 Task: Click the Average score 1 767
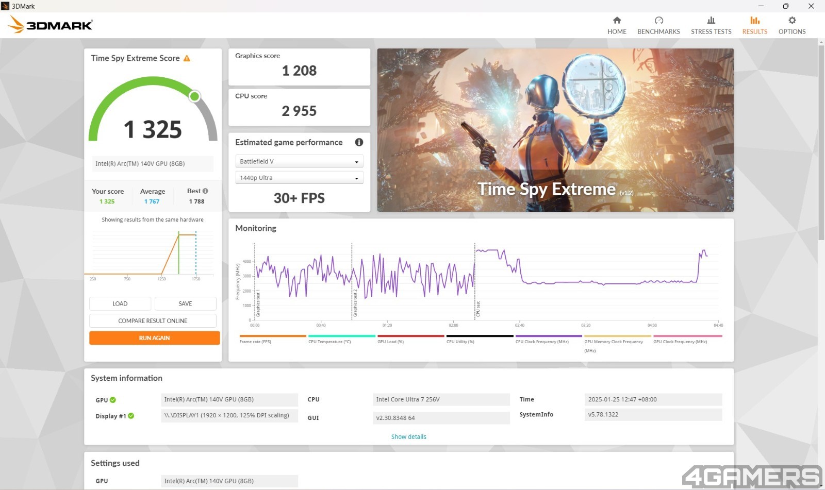[x=152, y=201]
